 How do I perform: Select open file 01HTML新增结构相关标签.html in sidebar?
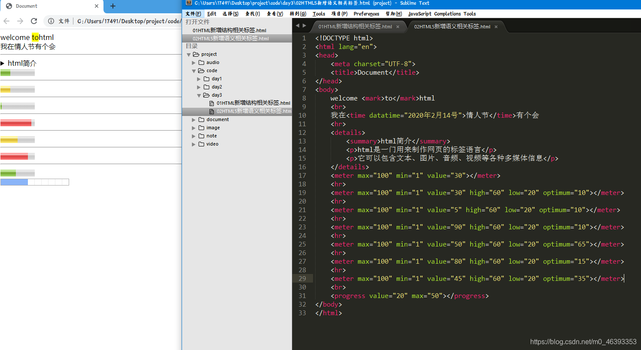pos(229,30)
